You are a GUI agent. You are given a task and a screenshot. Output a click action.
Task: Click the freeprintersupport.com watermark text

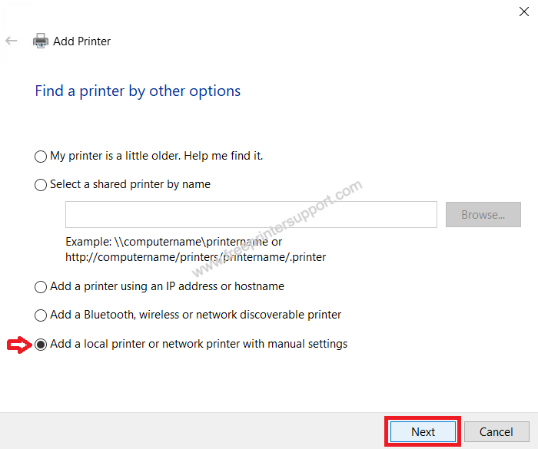(277, 229)
